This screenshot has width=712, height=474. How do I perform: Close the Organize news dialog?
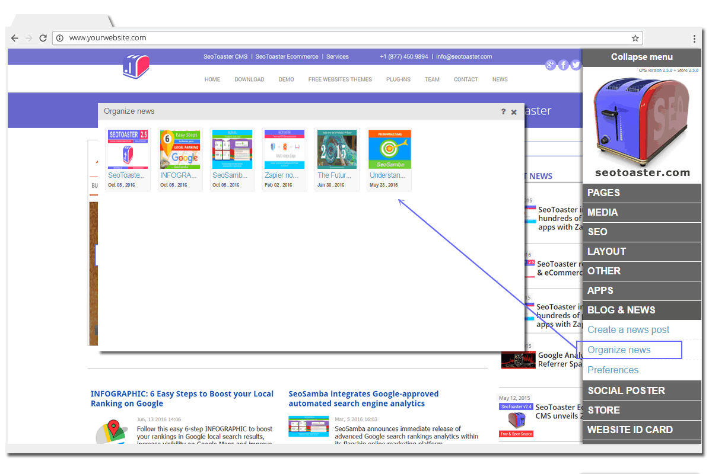pyautogui.click(x=514, y=112)
